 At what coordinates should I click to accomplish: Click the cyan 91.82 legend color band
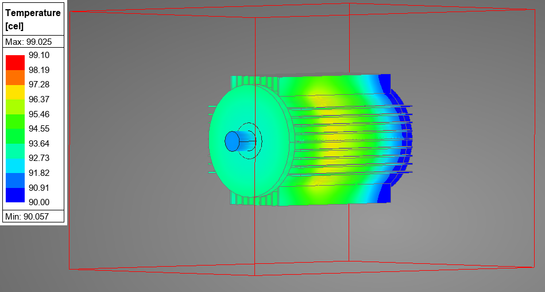point(15,166)
